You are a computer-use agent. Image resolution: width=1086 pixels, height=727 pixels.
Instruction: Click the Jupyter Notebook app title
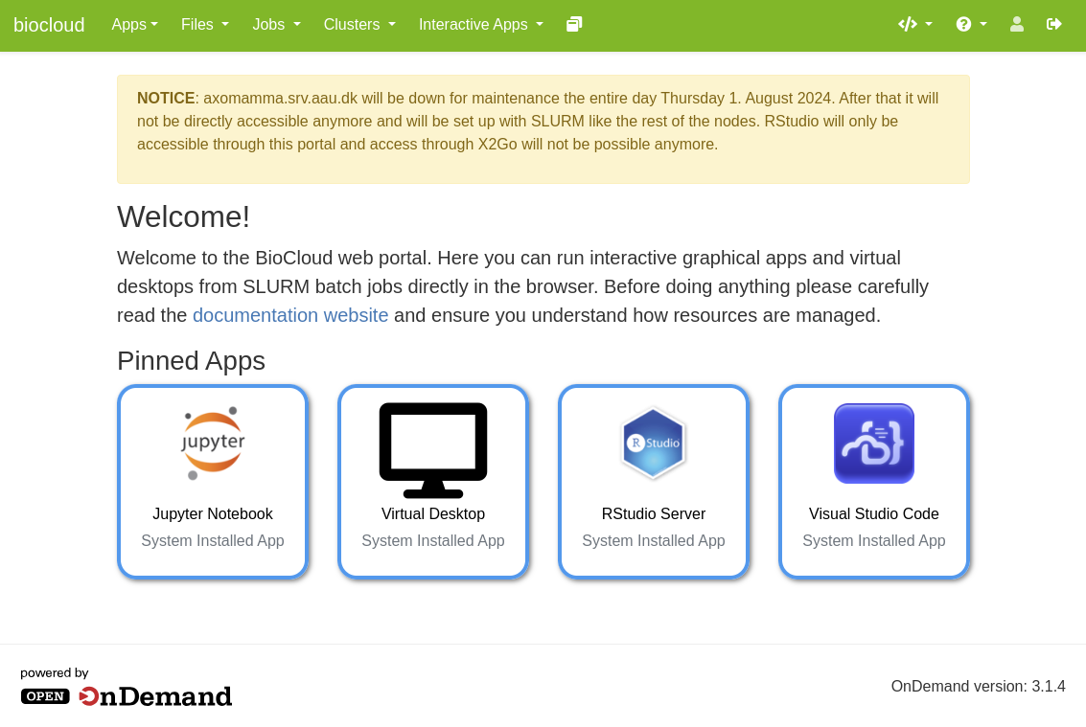(x=213, y=513)
